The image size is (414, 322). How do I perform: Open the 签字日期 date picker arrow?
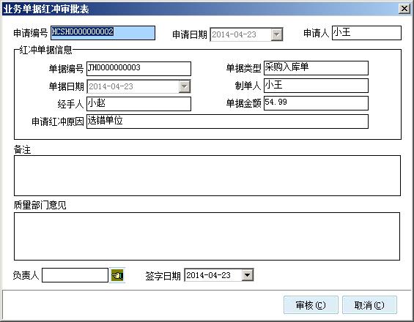click(x=248, y=275)
